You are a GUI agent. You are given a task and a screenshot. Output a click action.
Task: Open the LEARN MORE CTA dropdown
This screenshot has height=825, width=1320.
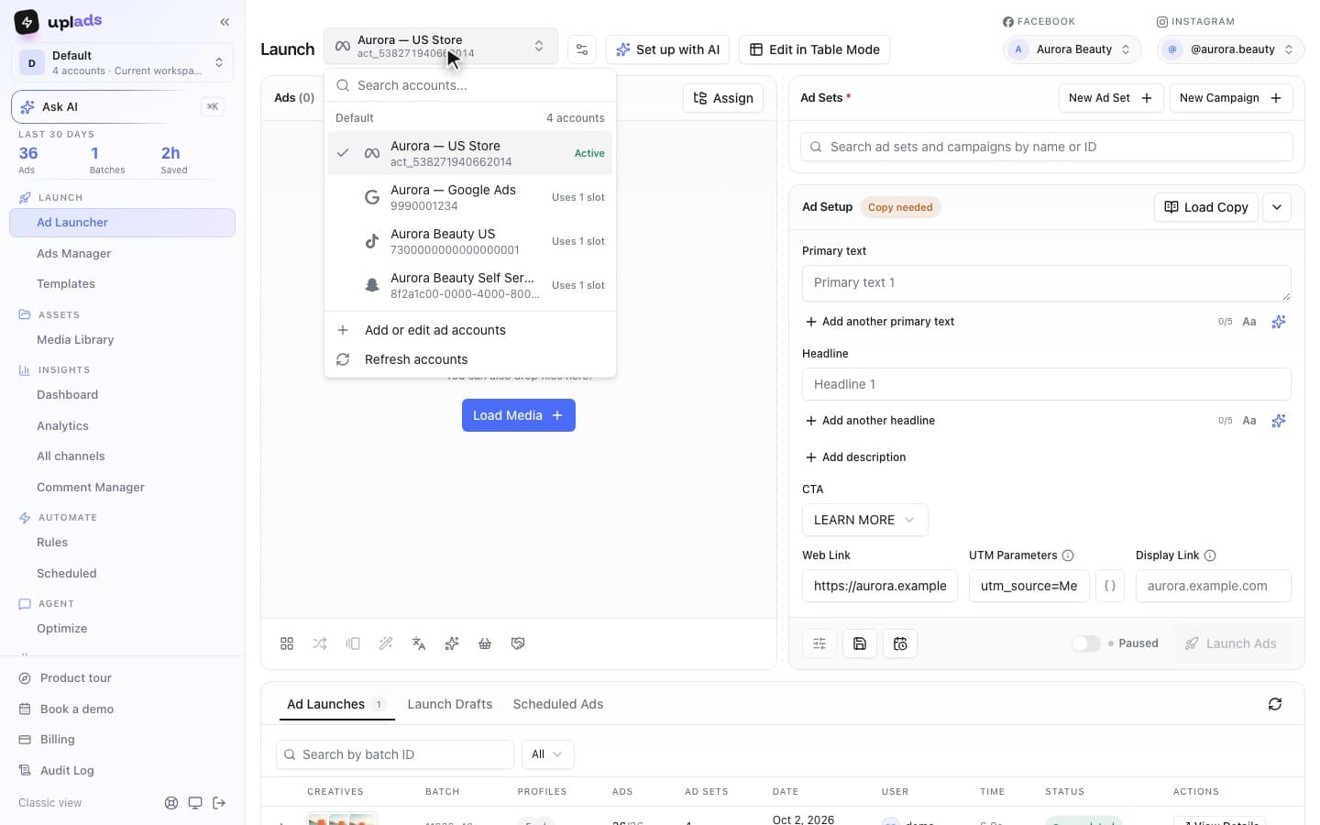tap(864, 520)
